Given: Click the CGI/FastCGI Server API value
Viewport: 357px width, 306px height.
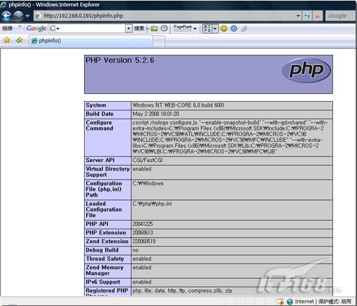Looking at the screenshot, I should (147, 160).
